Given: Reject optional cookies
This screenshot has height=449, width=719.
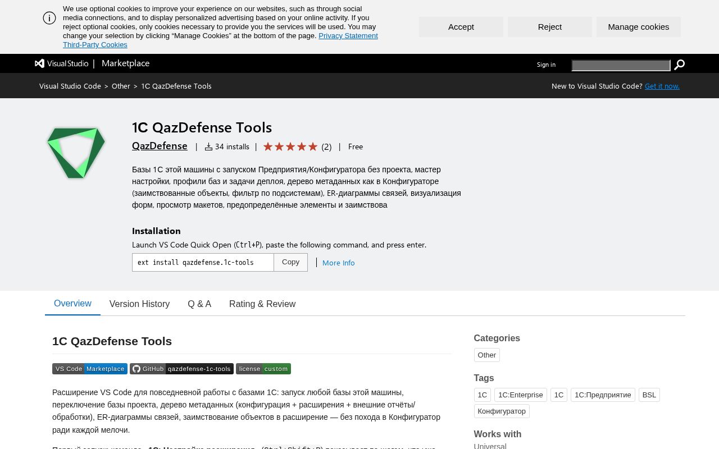Looking at the screenshot, I should (550, 27).
